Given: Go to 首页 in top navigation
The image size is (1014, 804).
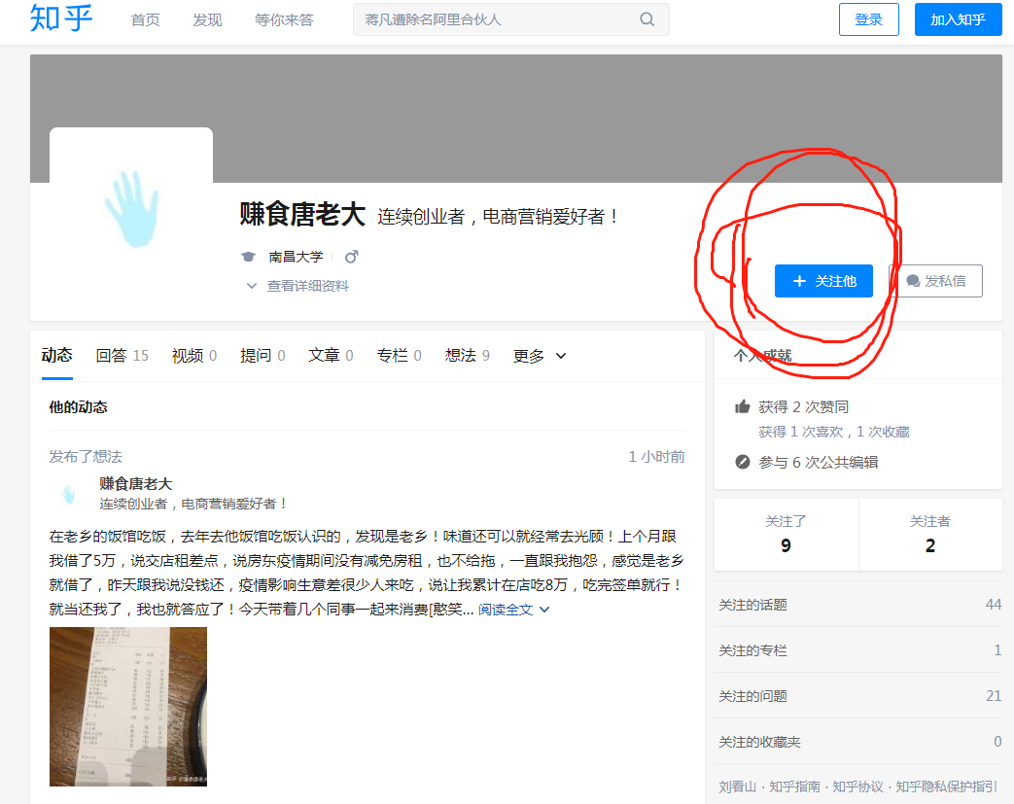Looking at the screenshot, I should (145, 20).
